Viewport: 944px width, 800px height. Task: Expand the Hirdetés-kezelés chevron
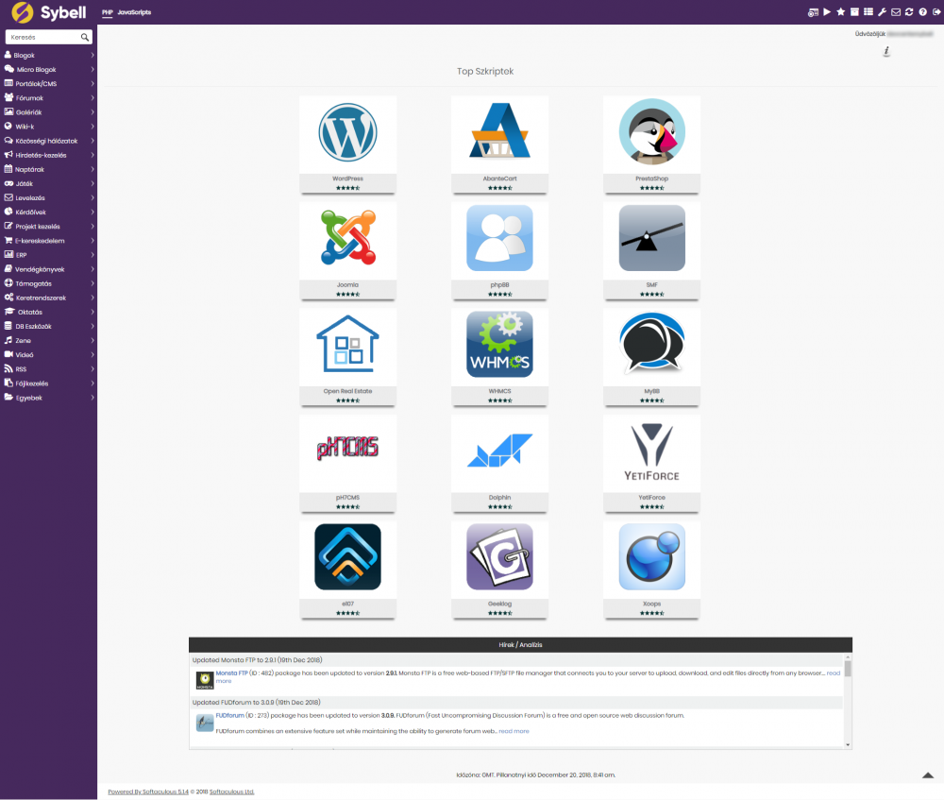point(93,155)
